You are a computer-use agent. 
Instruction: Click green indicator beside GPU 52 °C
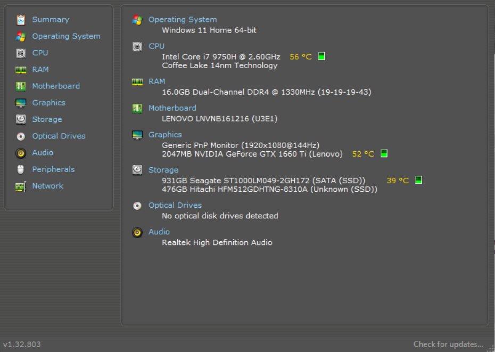(384, 153)
